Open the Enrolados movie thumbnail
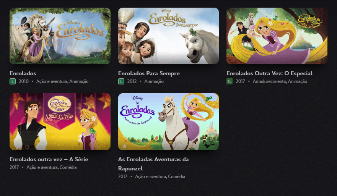 (x=60, y=36)
